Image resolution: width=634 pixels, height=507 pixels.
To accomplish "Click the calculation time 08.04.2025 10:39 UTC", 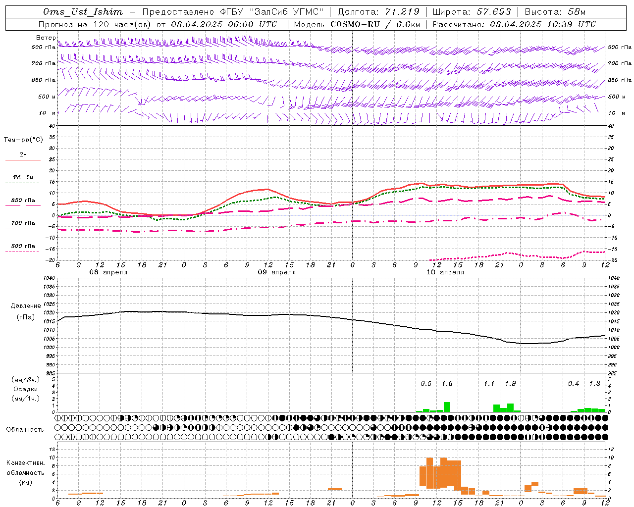I will coord(543,24).
